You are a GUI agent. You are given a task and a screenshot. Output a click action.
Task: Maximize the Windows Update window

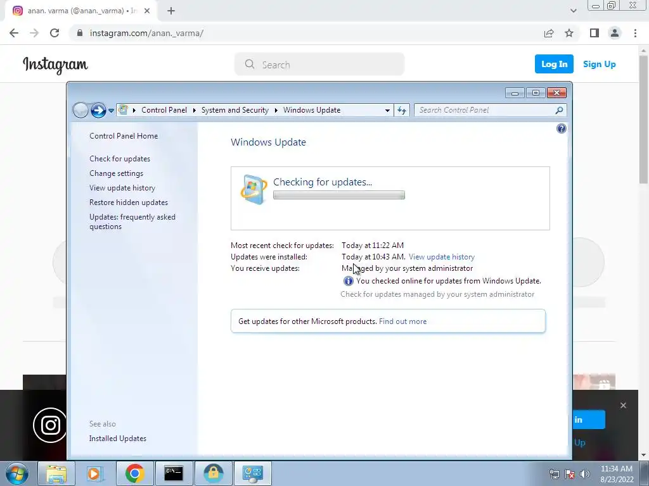click(x=535, y=93)
